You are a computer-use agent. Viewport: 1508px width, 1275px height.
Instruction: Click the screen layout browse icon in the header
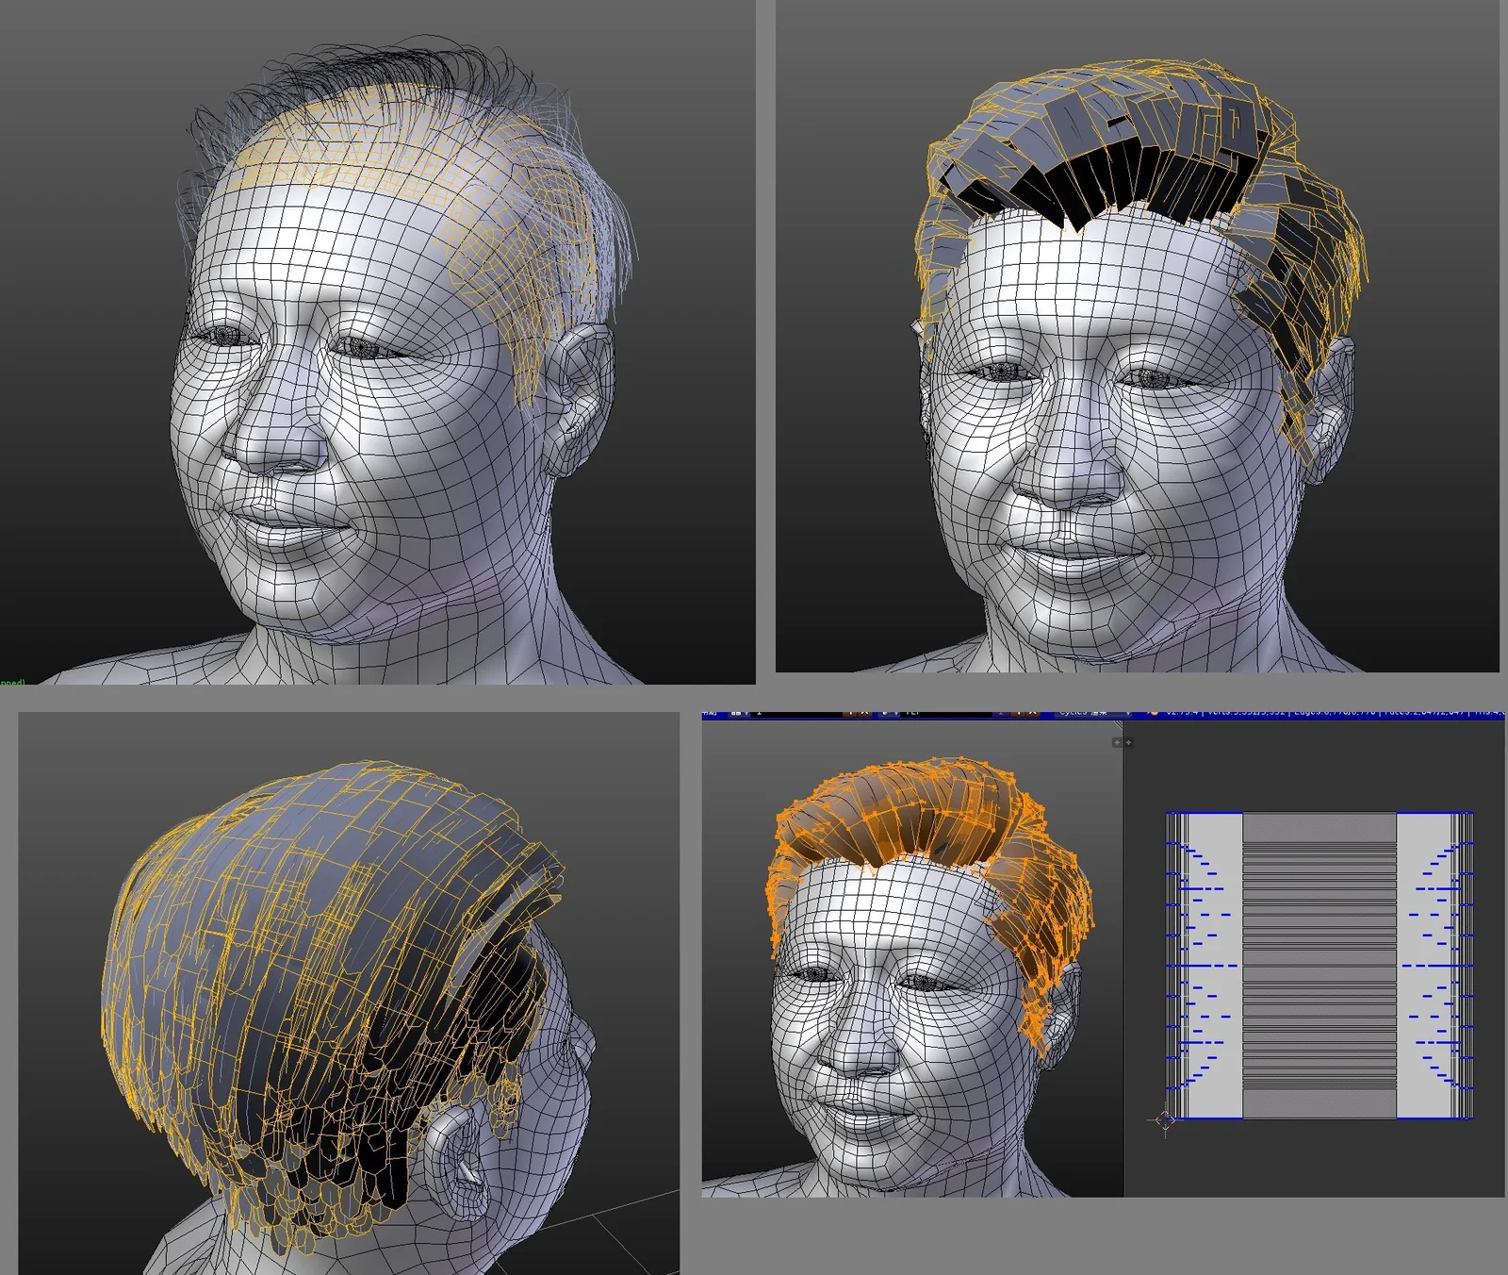pos(734,713)
